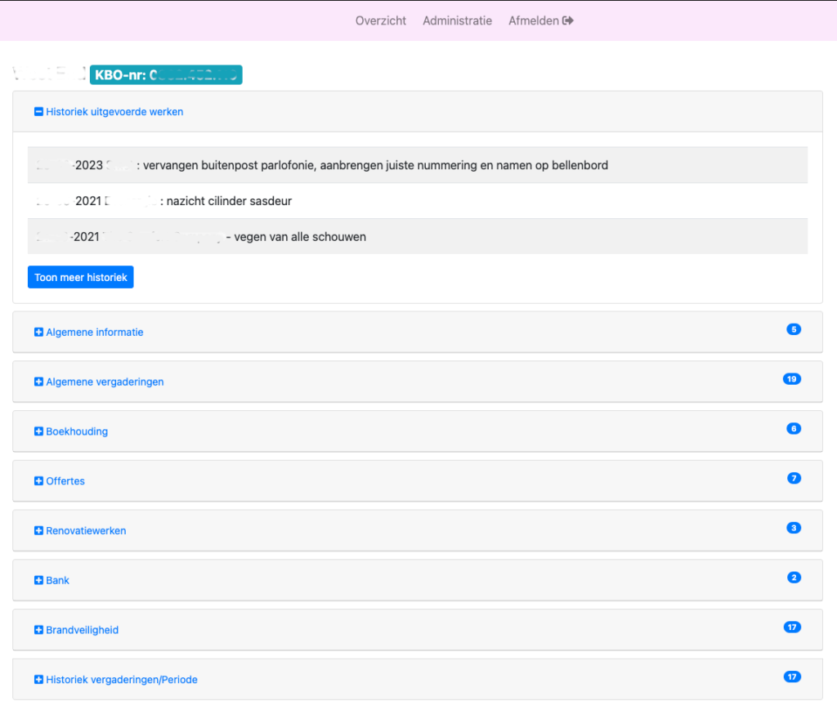This screenshot has height=719, width=837.
Task: Select the nazicht cilinder sasdeur entry
Action: [229, 201]
